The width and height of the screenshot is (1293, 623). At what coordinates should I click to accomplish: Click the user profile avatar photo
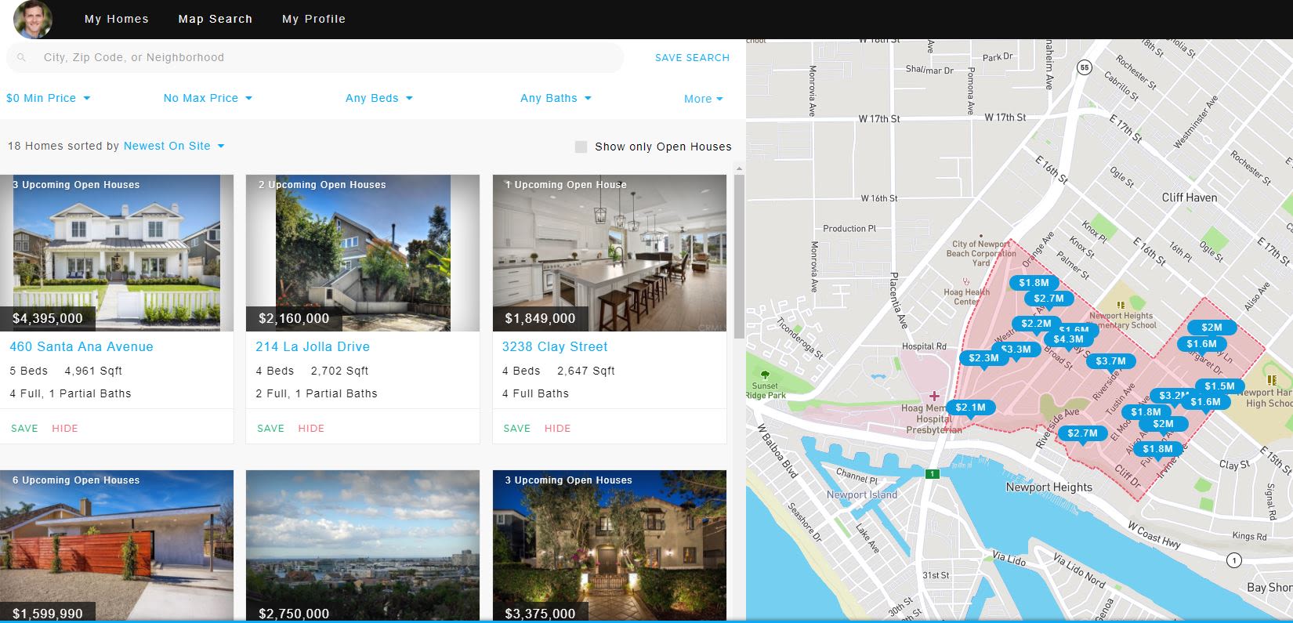coord(33,20)
